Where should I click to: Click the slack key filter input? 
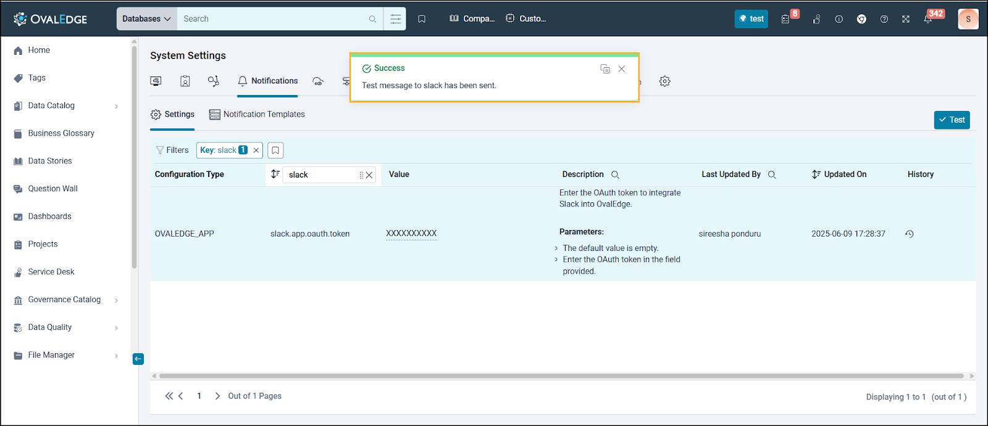[321, 175]
